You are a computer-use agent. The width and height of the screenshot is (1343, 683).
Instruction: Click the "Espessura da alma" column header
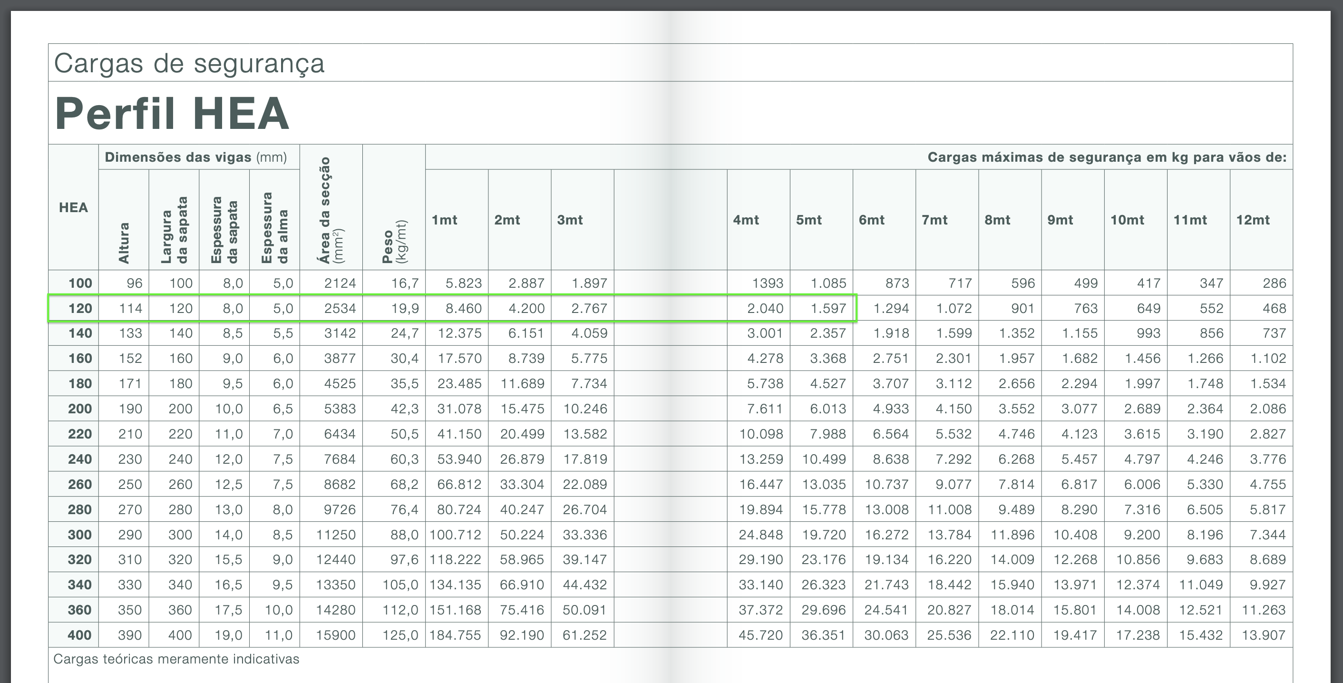[x=275, y=227]
